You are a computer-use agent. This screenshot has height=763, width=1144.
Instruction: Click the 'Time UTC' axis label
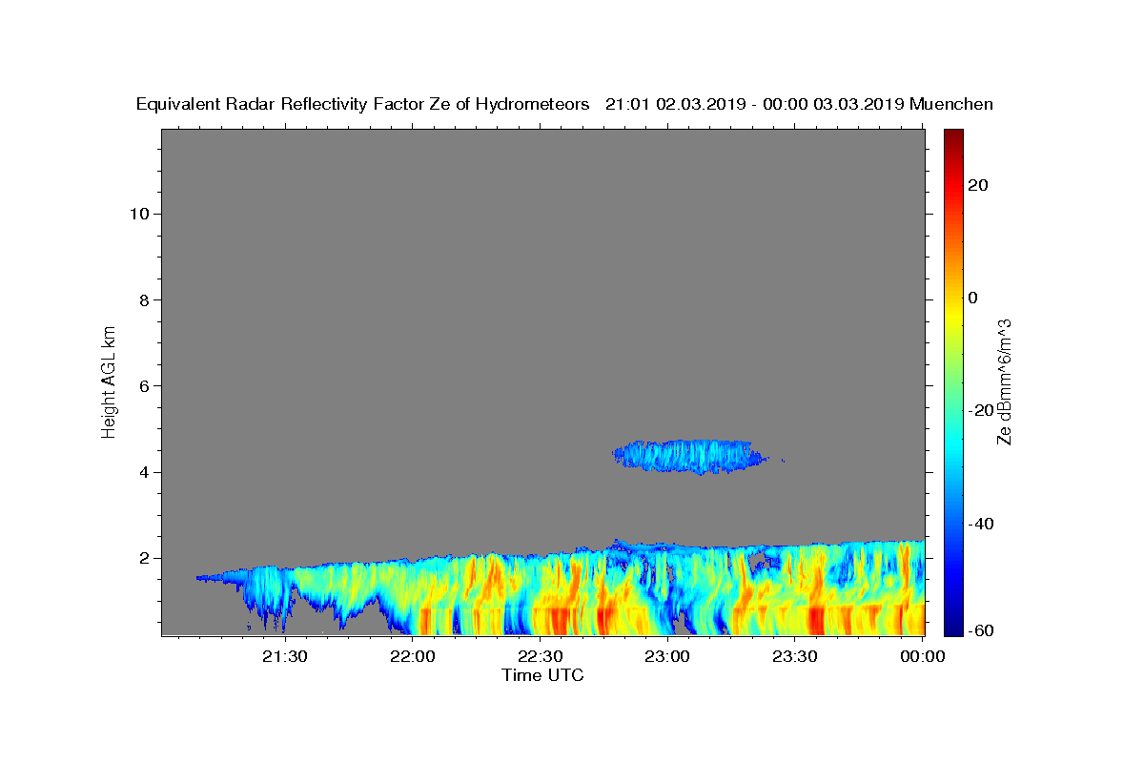542,675
